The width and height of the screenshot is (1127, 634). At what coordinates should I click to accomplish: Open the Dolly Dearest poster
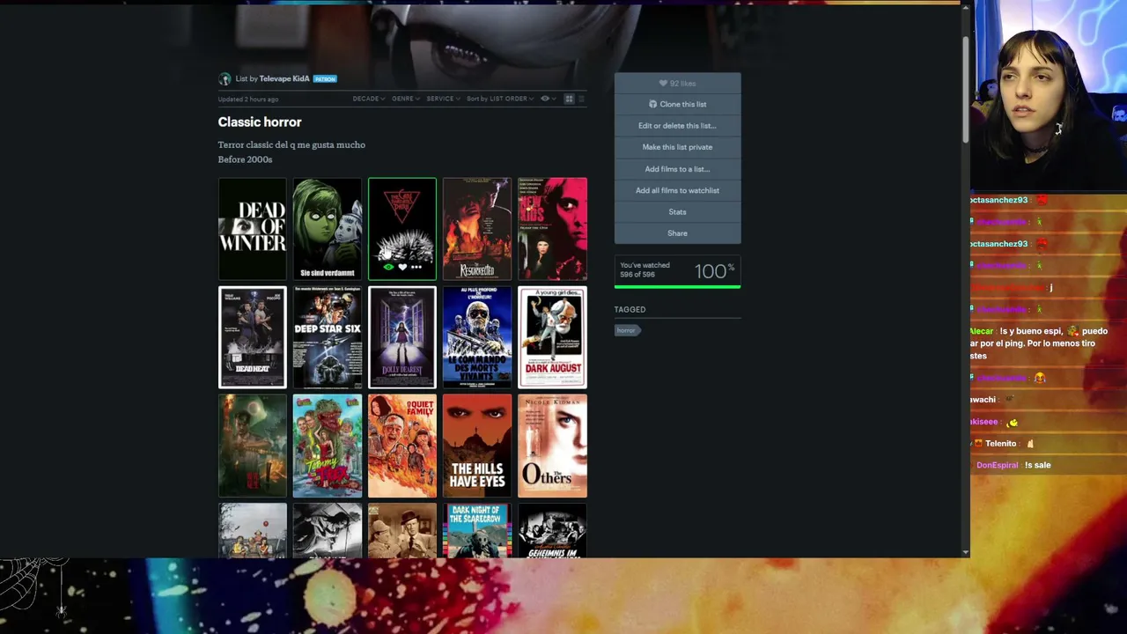402,337
